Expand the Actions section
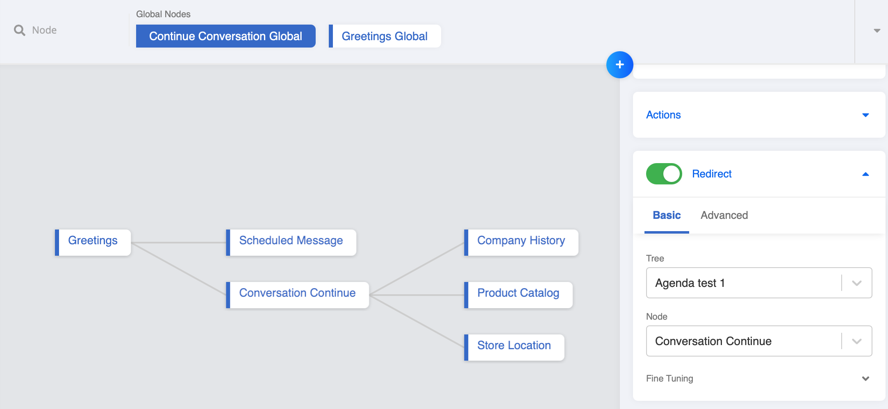 (865, 115)
